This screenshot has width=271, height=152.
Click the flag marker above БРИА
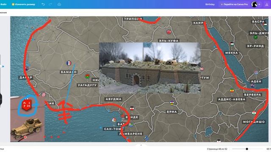coord(171,103)
